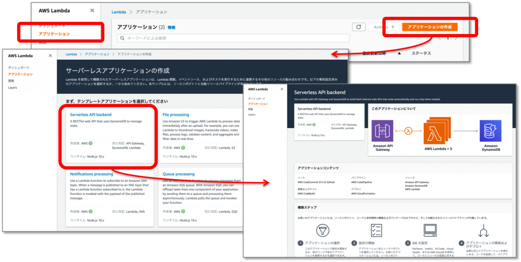This screenshot has width=521, height=262.
Task: Click the verified badge in Queue processing card
Action: (183, 211)
